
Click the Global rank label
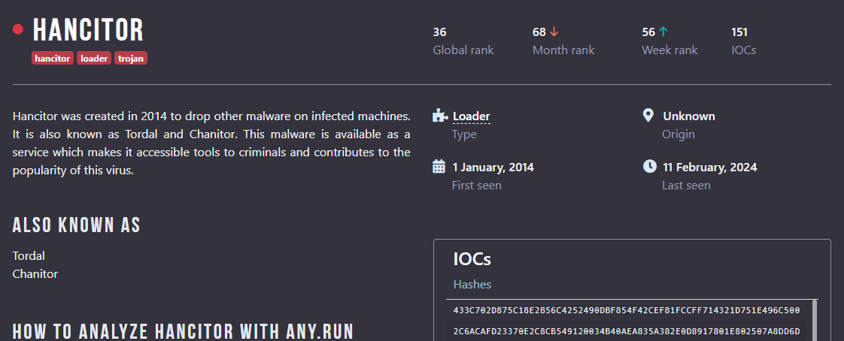(463, 50)
